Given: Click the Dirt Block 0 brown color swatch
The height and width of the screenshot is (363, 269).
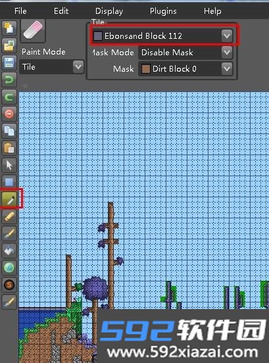Looking at the screenshot, I should (145, 69).
